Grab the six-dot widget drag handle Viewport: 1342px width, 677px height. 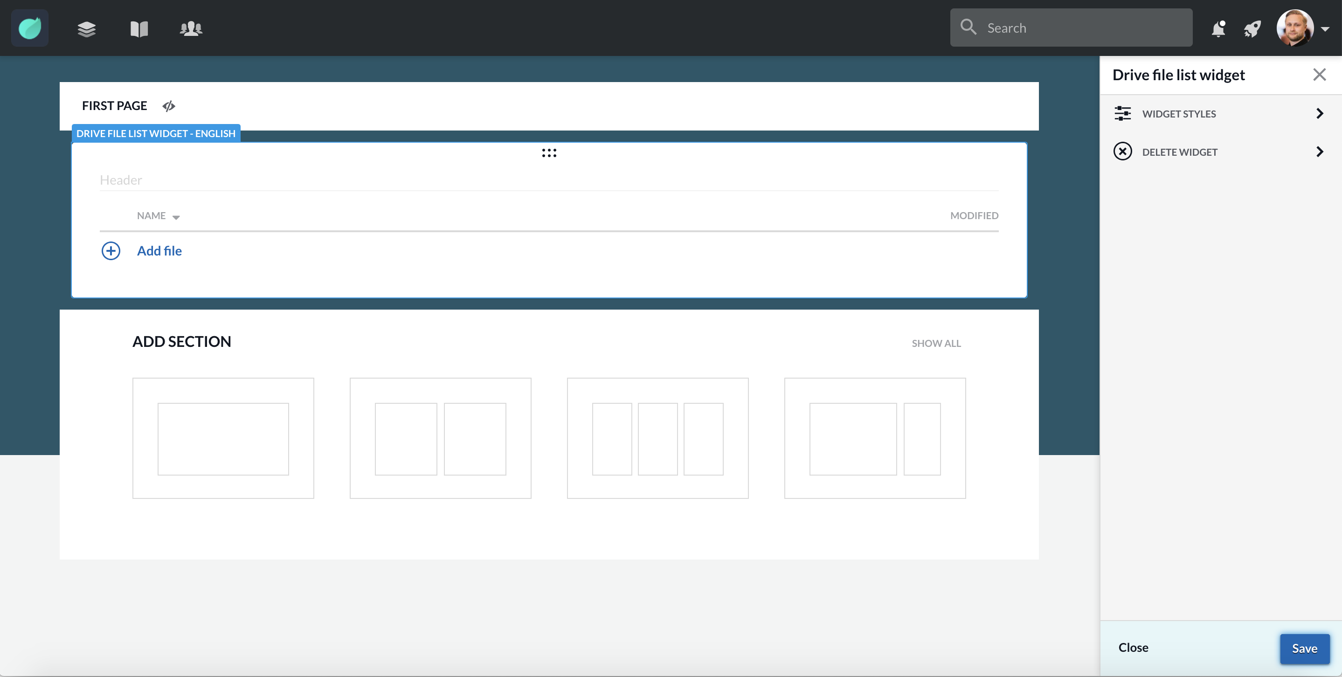549,152
